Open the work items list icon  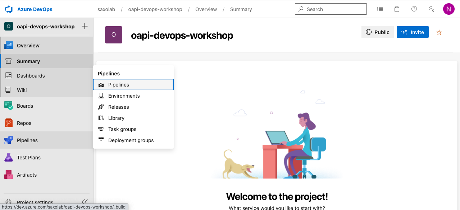pyautogui.click(x=380, y=9)
